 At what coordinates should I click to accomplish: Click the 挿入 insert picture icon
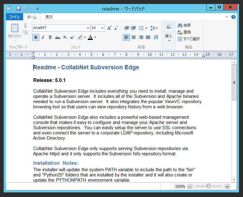coord(169,28)
